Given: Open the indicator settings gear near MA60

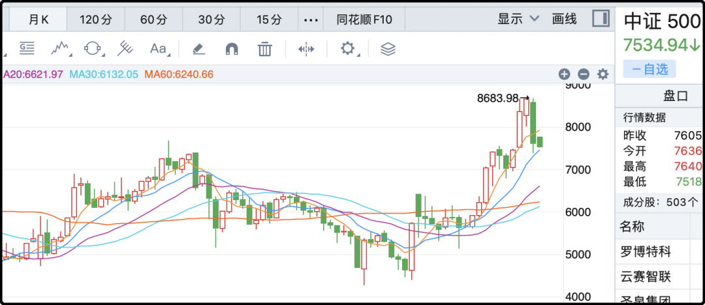Looking at the screenshot, I should click(603, 74).
